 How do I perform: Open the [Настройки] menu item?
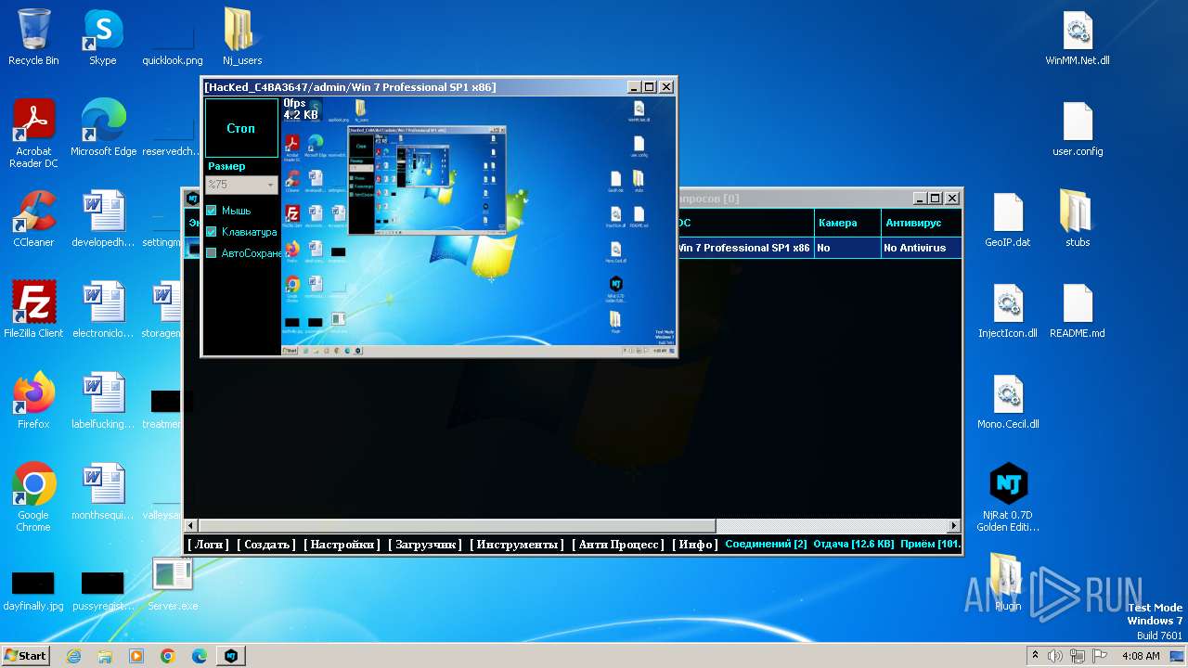[x=342, y=545]
